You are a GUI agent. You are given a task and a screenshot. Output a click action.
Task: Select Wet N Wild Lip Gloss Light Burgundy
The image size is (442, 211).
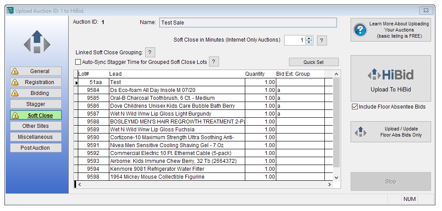pos(203,114)
